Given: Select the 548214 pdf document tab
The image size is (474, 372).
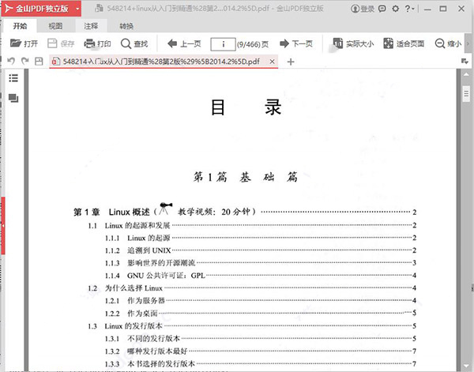Looking at the screenshot, I should pos(164,62).
